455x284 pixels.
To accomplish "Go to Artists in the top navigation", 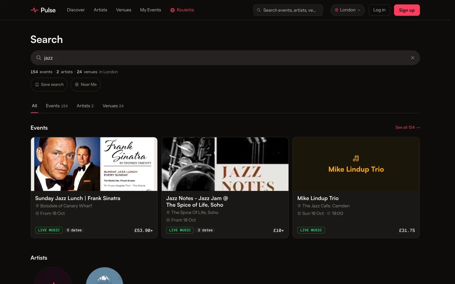I will [x=100, y=10].
